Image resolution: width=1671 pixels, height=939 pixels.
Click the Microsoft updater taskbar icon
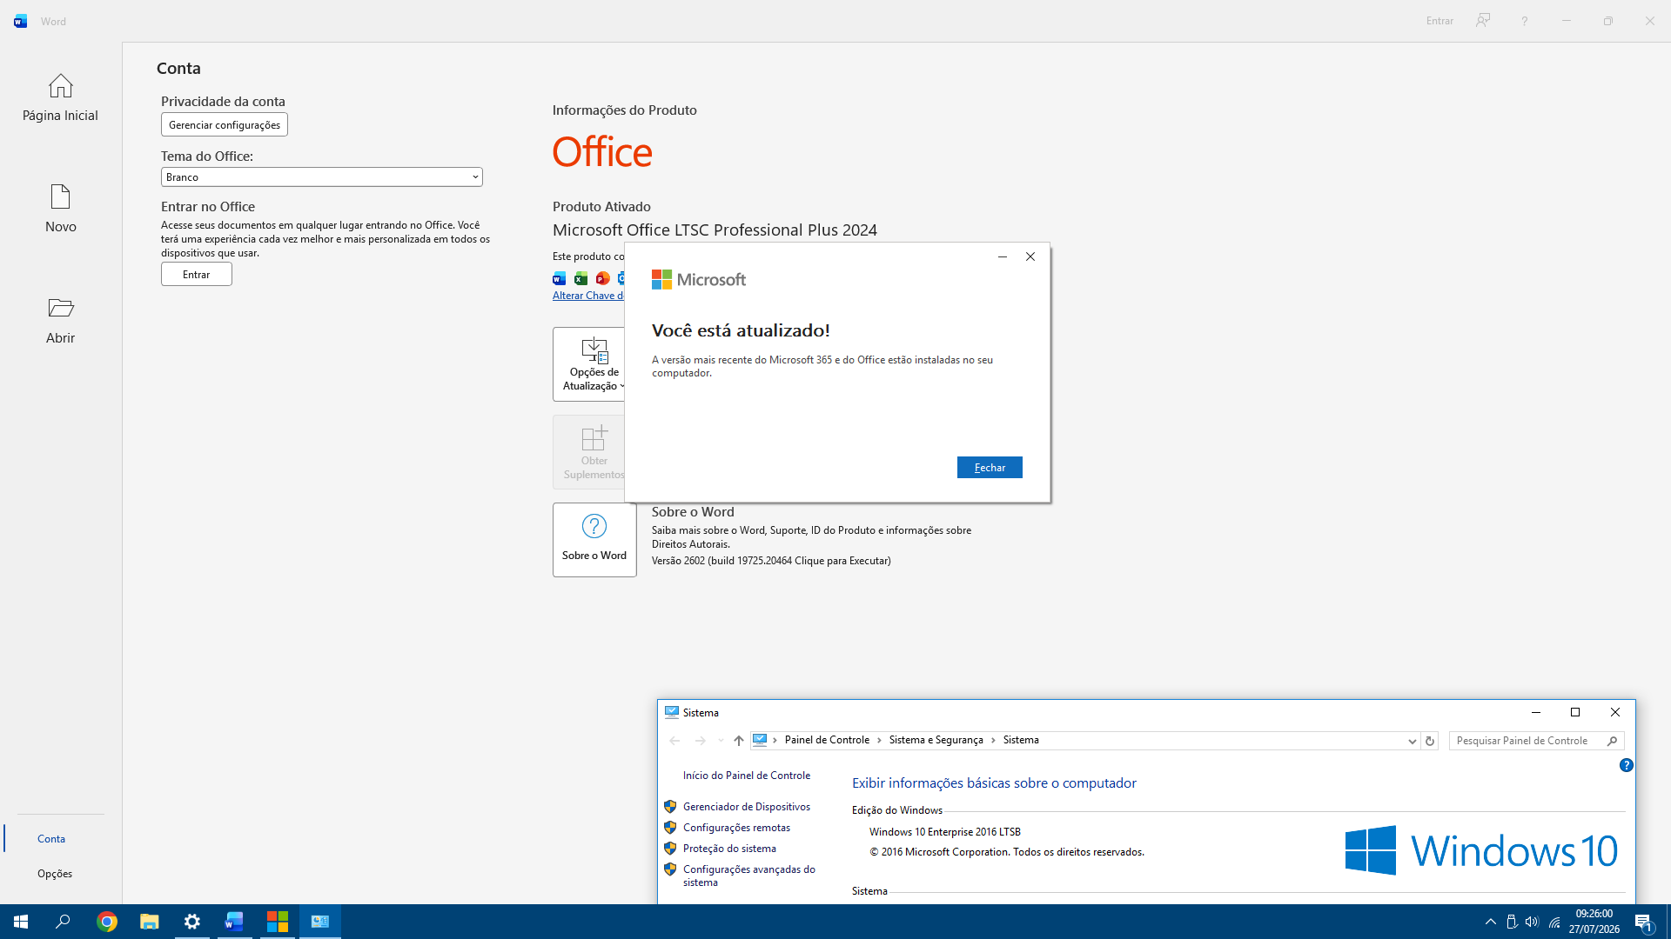point(278,922)
